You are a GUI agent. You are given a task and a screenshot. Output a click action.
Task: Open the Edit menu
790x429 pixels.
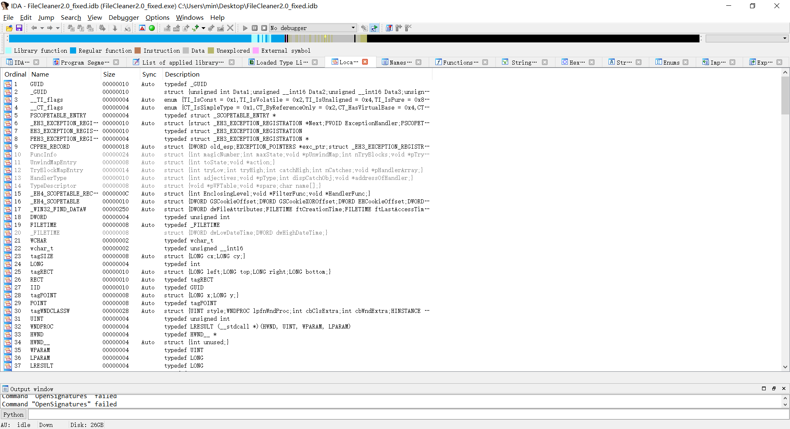coord(26,17)
